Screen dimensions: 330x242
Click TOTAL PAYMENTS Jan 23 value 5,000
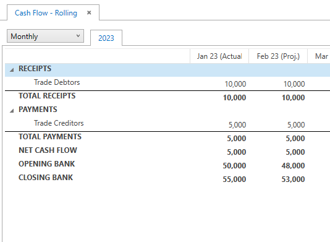pos(236,139)
